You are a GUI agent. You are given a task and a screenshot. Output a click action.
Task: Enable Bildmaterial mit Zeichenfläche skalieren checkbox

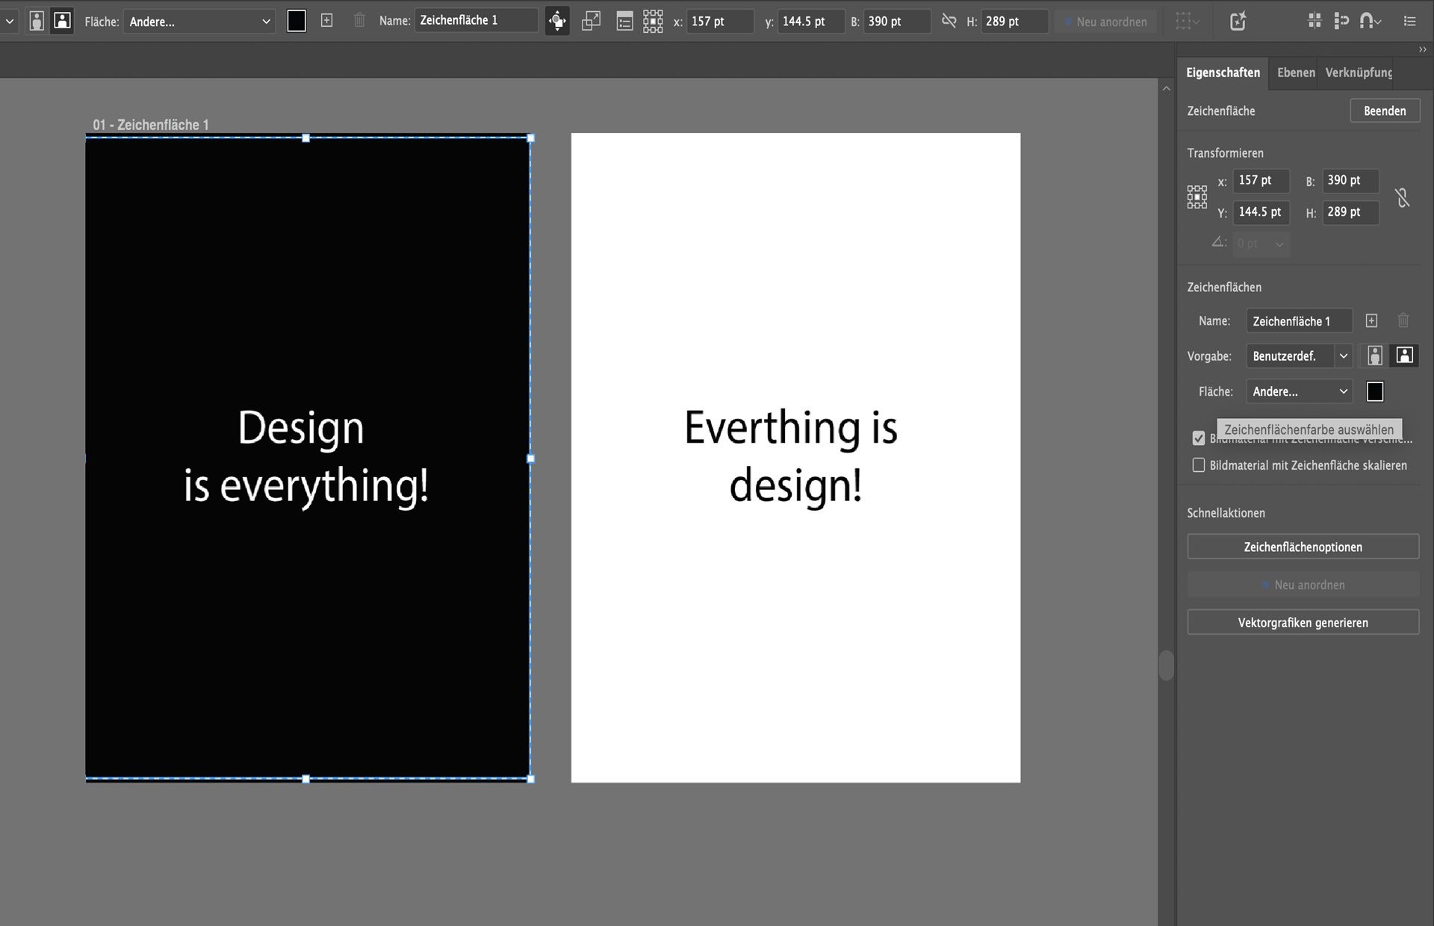point(1199,465)
